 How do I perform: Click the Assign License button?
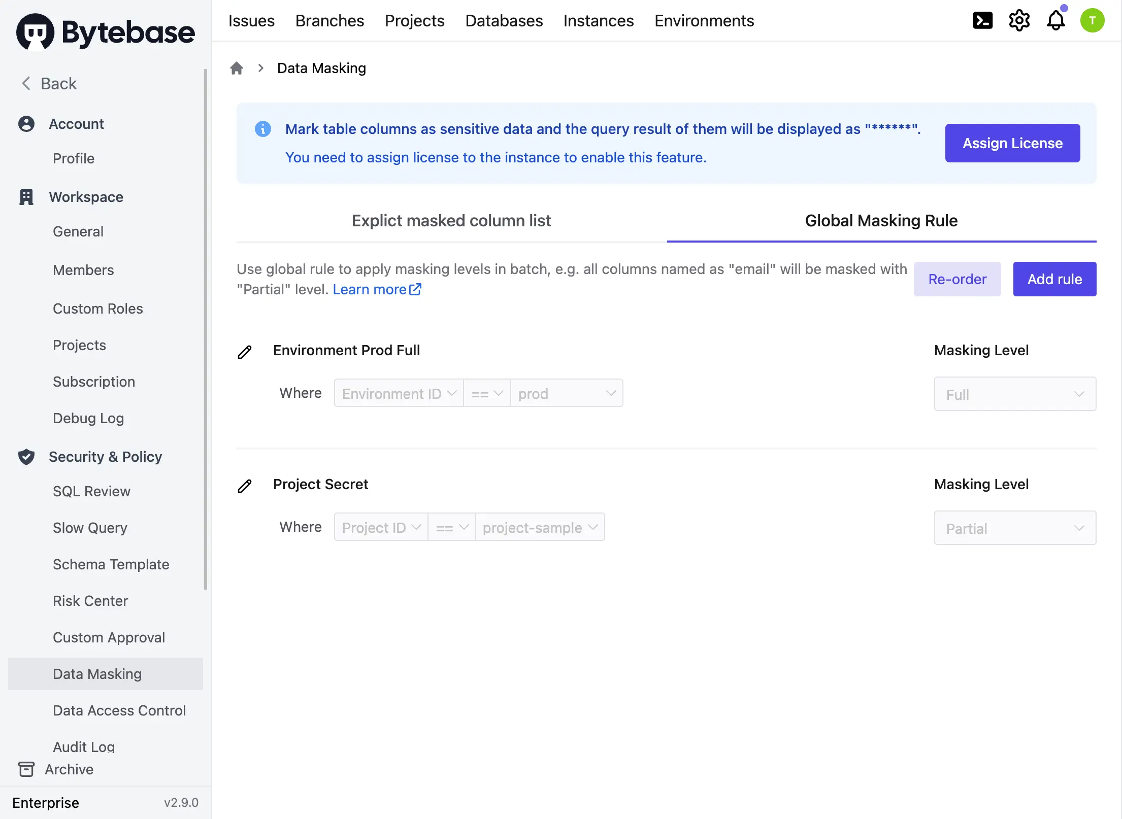click(1012, 143)
